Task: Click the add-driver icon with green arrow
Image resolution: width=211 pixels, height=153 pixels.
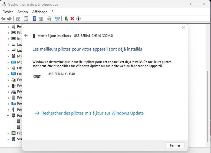Action: pyautogui.click(x=66, y=19)
